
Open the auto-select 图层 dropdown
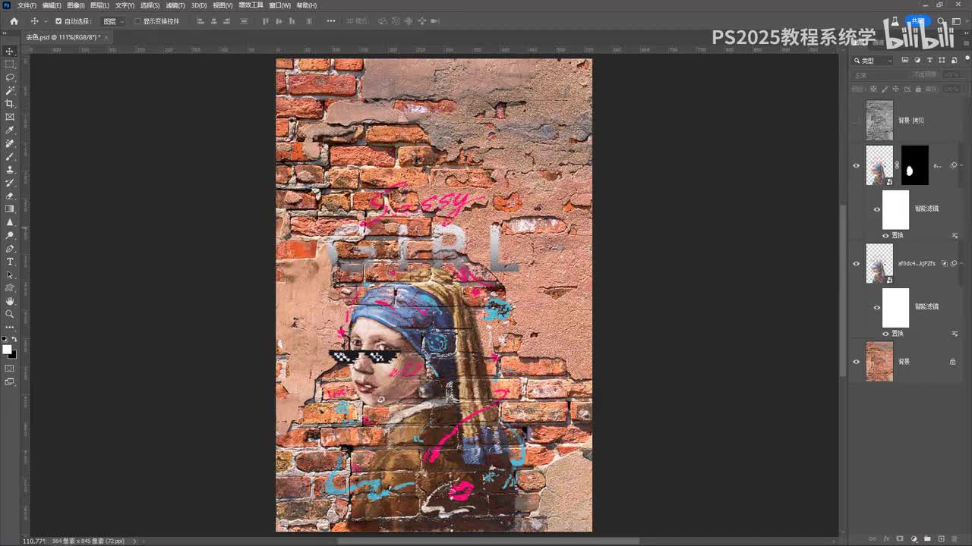[x=114, y=21]
